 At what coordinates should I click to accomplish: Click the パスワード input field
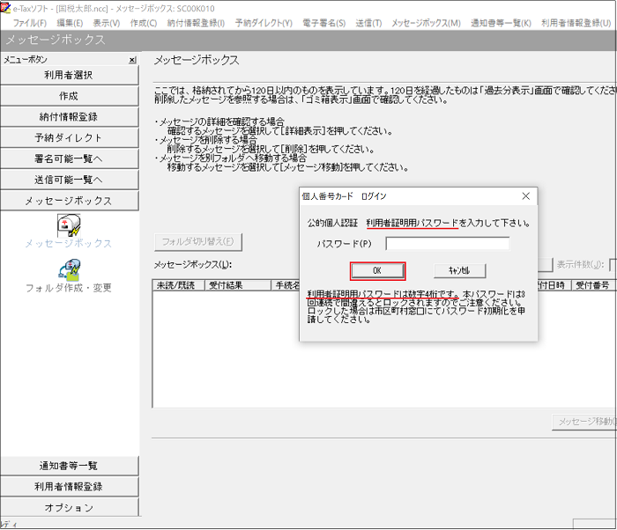(447, 244)
